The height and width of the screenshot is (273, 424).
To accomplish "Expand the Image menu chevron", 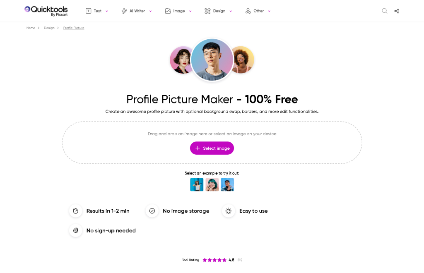I will click(190, 11).
